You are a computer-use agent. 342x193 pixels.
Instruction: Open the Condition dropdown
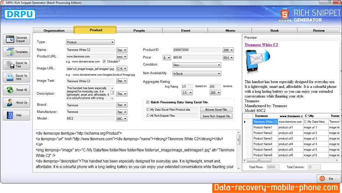[x=197, y=65]
